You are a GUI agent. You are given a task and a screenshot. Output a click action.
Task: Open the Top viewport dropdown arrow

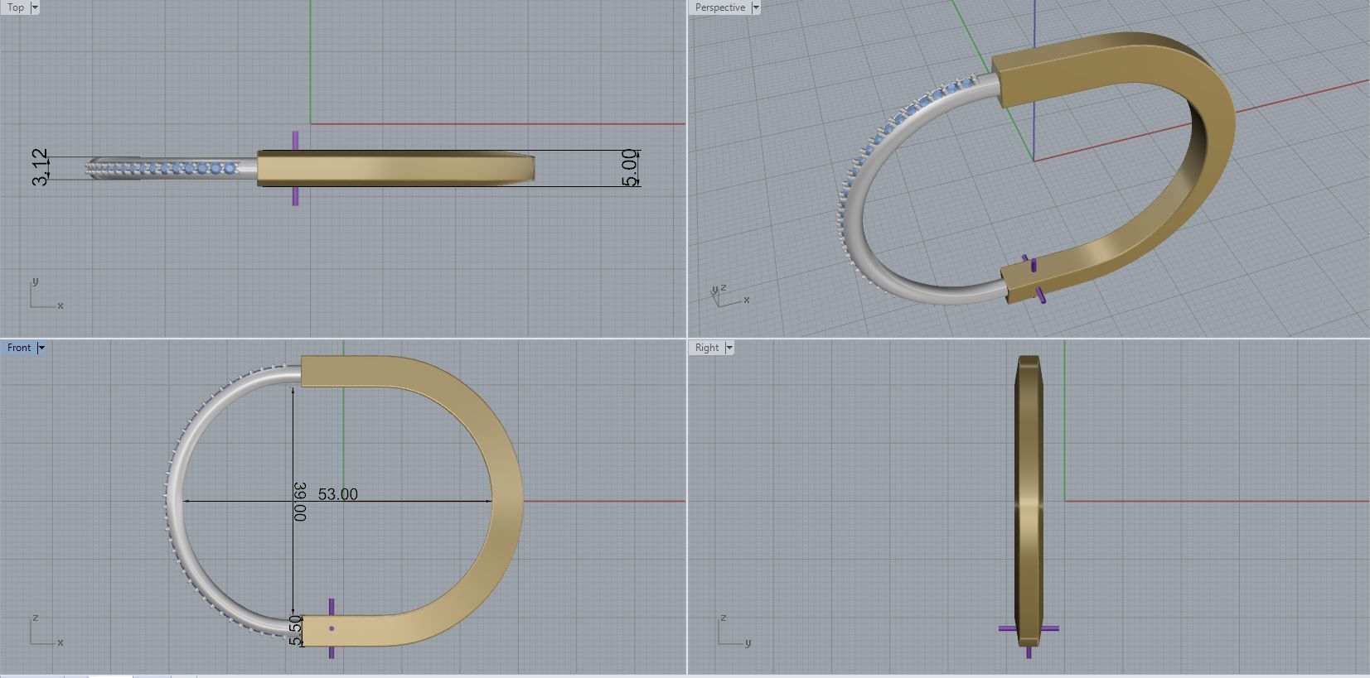click(x=35, y=7)
